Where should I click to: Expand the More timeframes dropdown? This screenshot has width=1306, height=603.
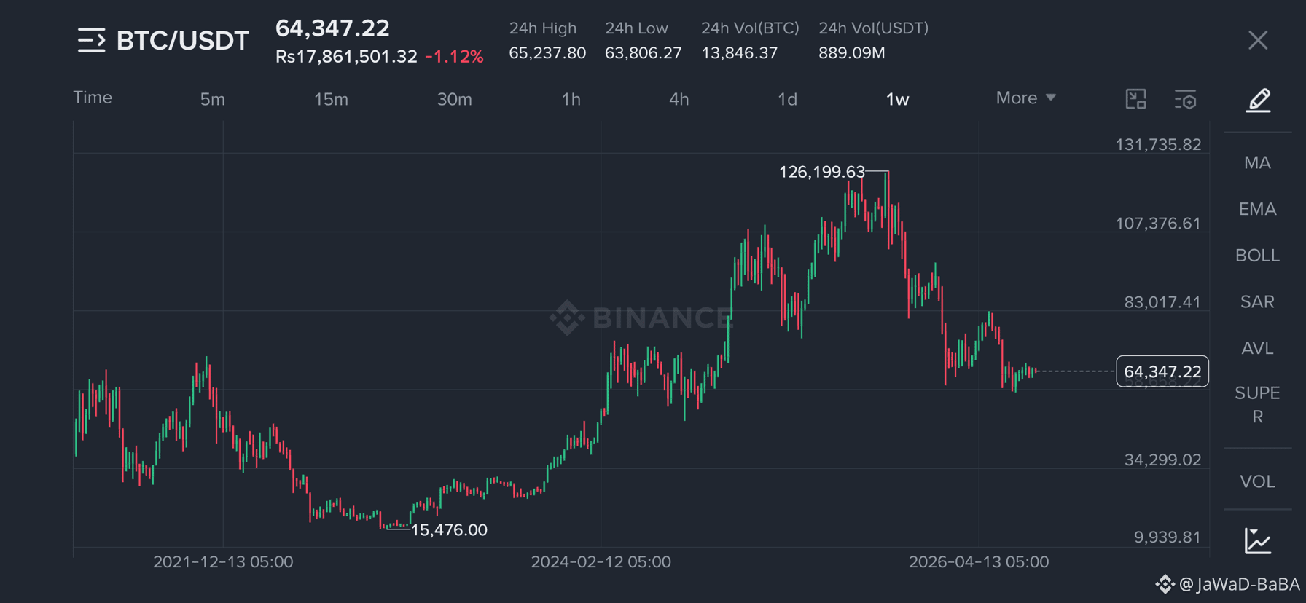pyautogui.click(x=1025, y=98)
